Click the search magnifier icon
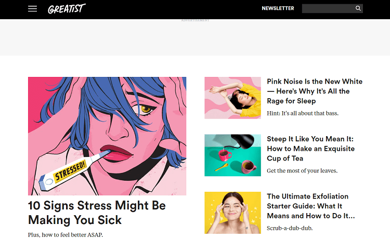The height and width of the screenshot is (238, 390). [358, 8]
